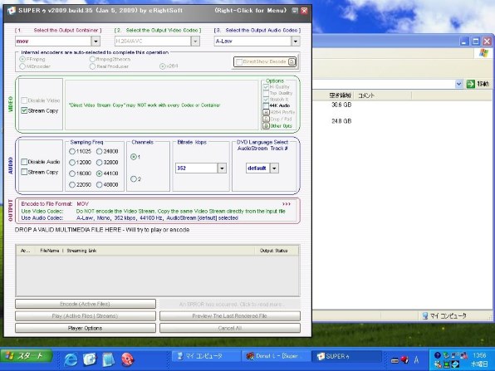Switch to SUPER taskbar button
495x371 pixels.
coord(346,356)
